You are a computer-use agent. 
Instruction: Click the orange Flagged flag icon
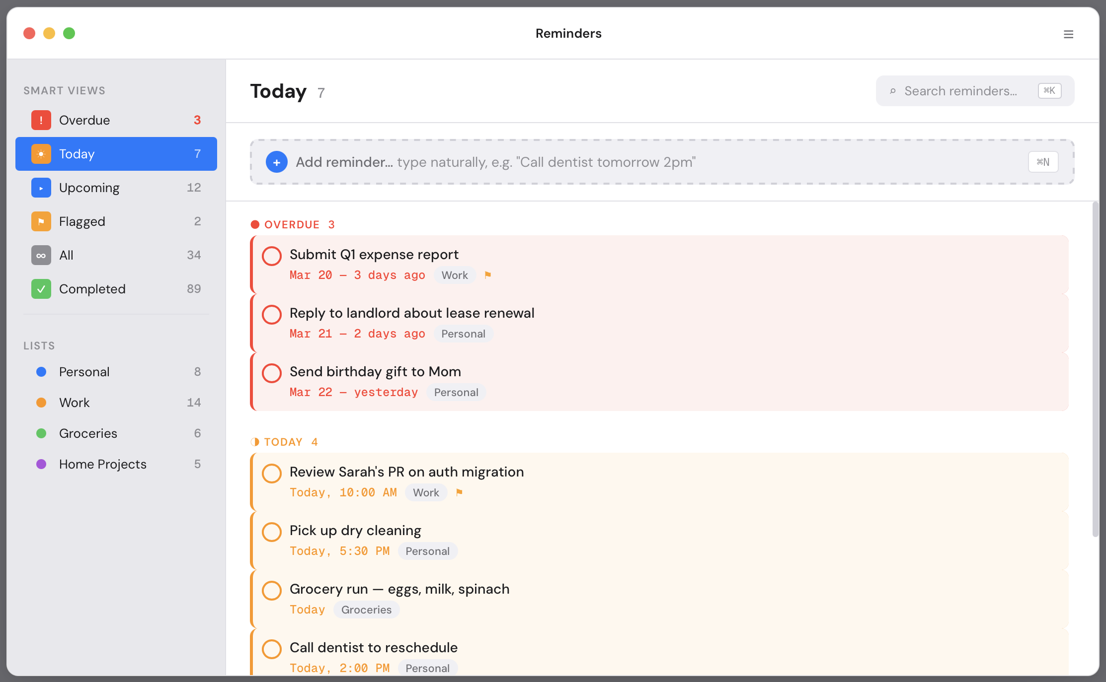[x=41, y=221]
